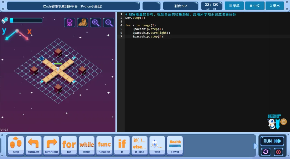This screenshot has width=290, height=159.
Task: Insert the Health power block
Action: pyautogui.click(x=175, y=146)
